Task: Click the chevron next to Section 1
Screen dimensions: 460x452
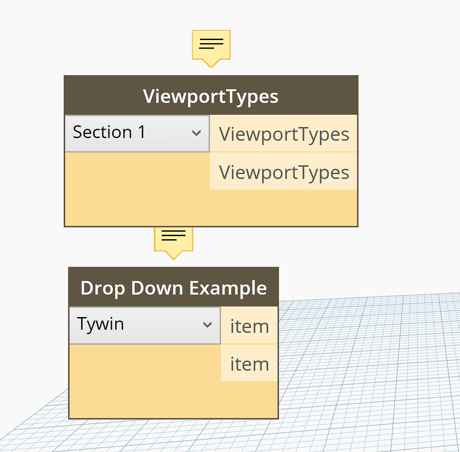Action: (x=197, y=133)
